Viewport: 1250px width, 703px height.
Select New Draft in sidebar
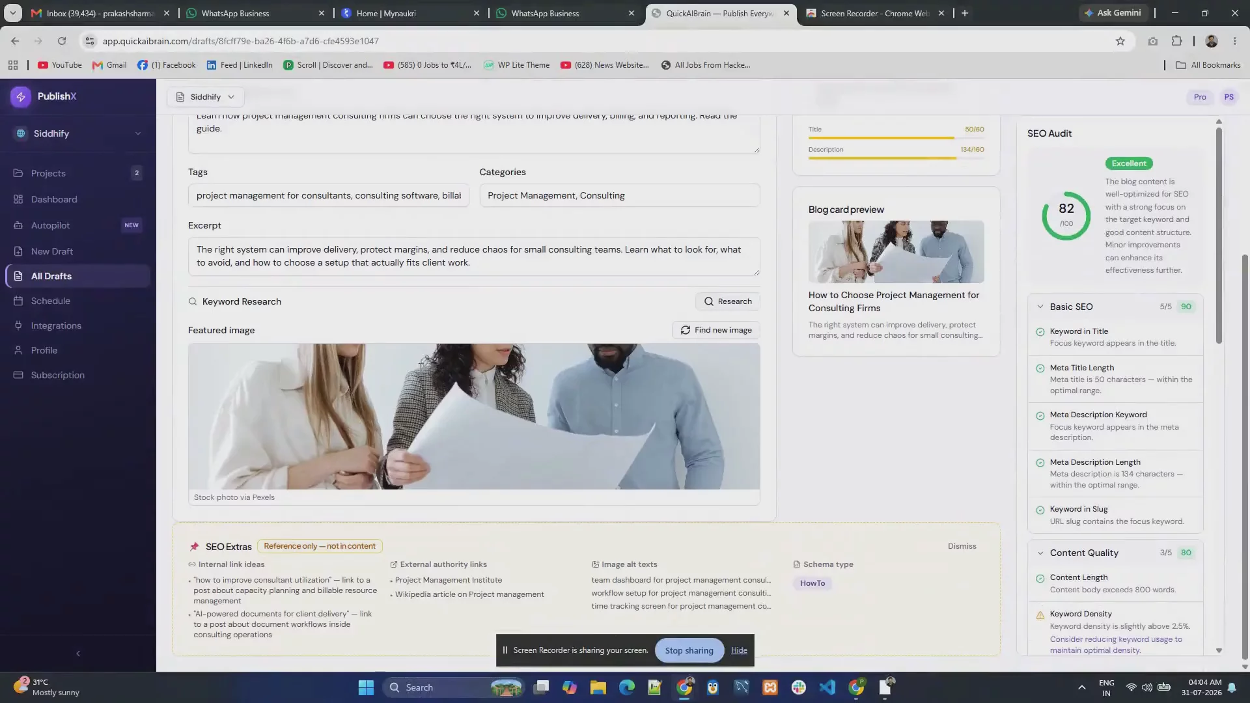pyautogui.click(x=78, y=251)
